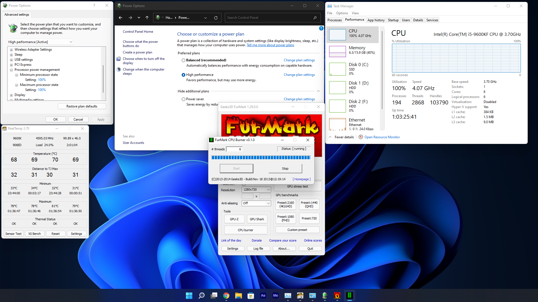Select the CPU graph thumbnail in Task Manager
This screenshot has height=302, width=538.
pyautogui.click(x=337, y=34)
